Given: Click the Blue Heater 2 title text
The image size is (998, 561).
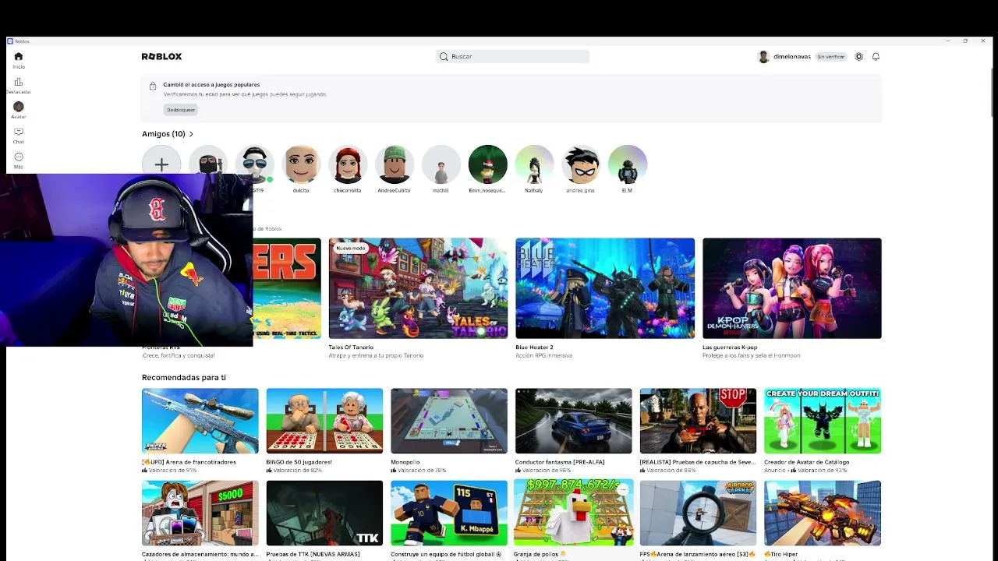Looking at the screenshot, I should point(534,348).
